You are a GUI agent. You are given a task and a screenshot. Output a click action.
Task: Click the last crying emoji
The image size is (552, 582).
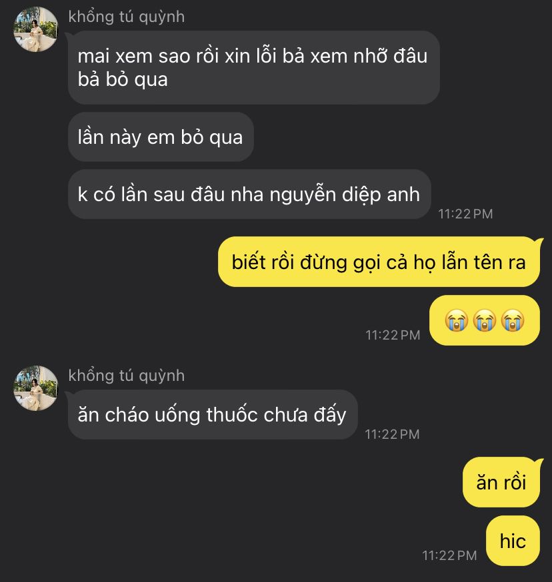coord(513,320)
